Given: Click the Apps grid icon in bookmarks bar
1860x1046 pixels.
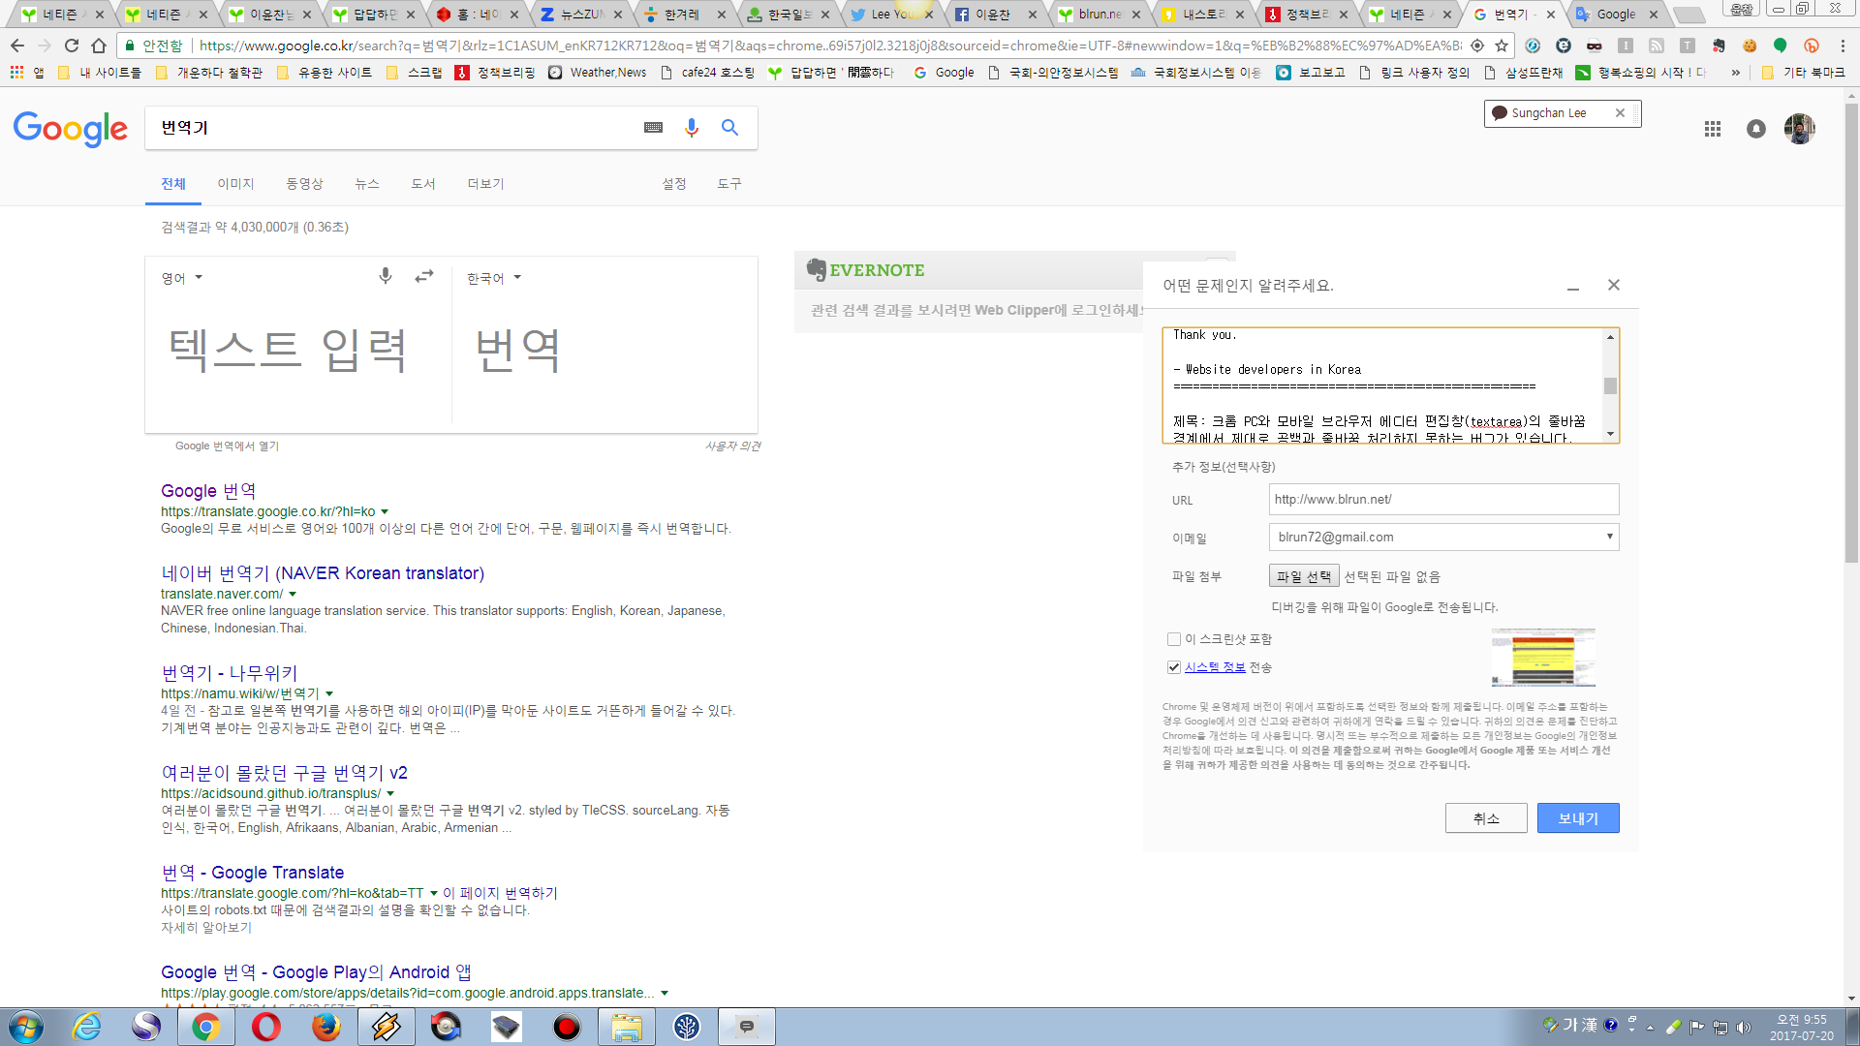Looking at the screenshot, I should pyautogui.click(x=16, y=73).
